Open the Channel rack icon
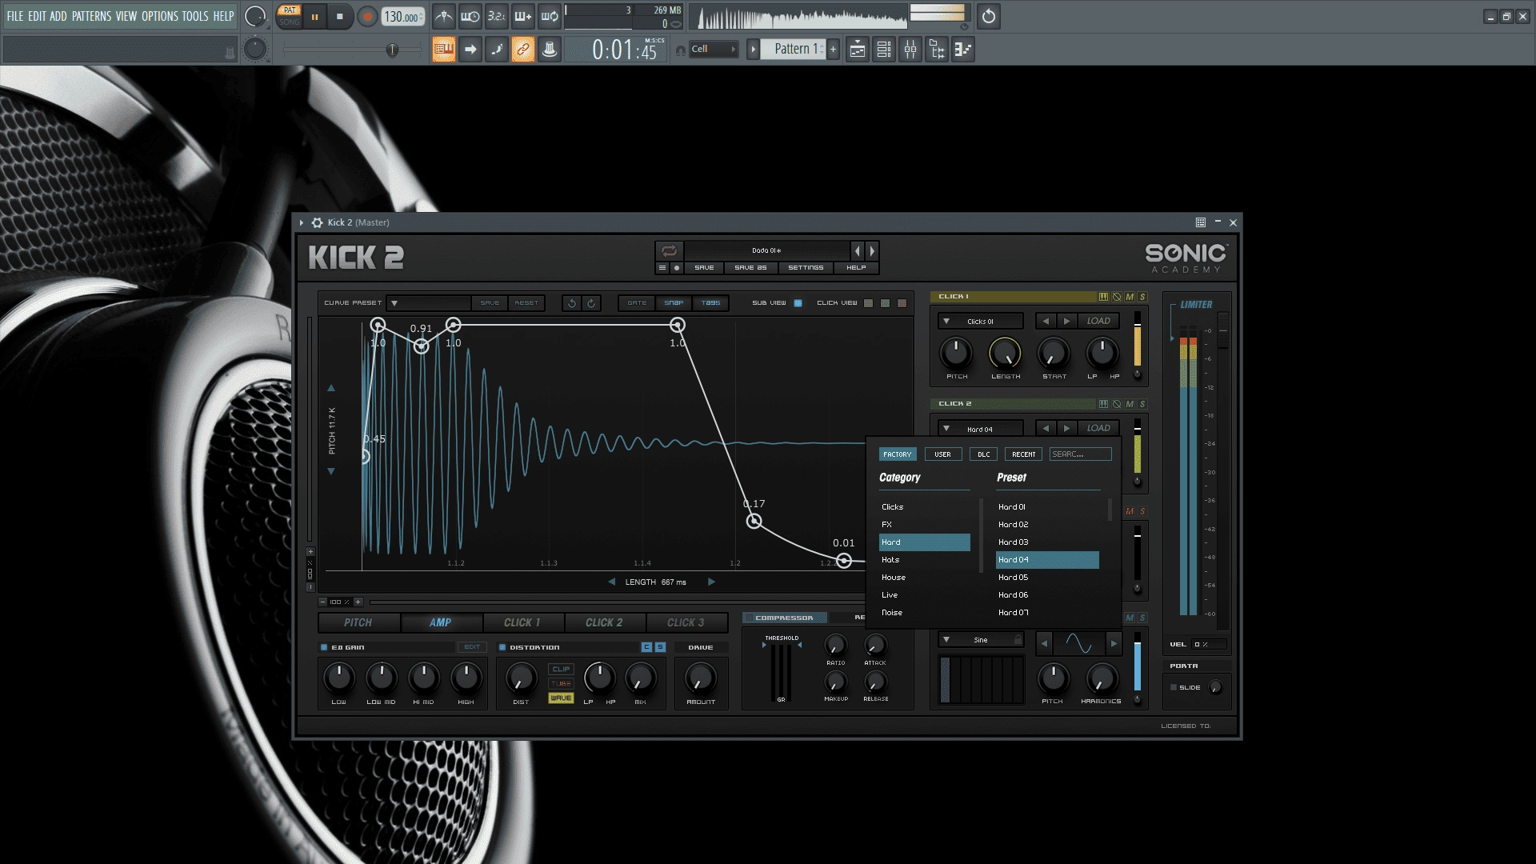Viewport: 1536px width, 864px height. point(884,50)
